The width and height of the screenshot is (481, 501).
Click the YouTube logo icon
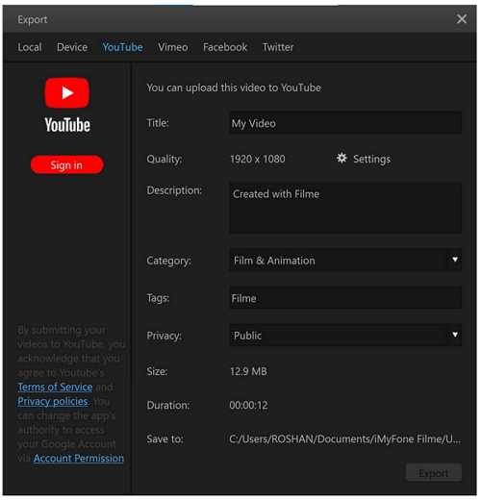point(67,92)
